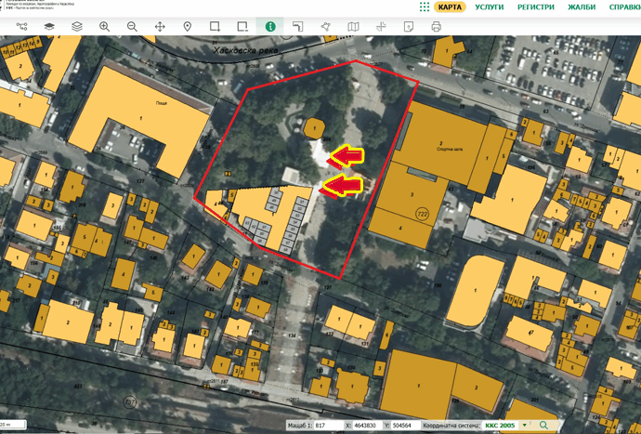Select the pan/move map tool
Viewport: 641px width, 434px height.
[160, 27]
